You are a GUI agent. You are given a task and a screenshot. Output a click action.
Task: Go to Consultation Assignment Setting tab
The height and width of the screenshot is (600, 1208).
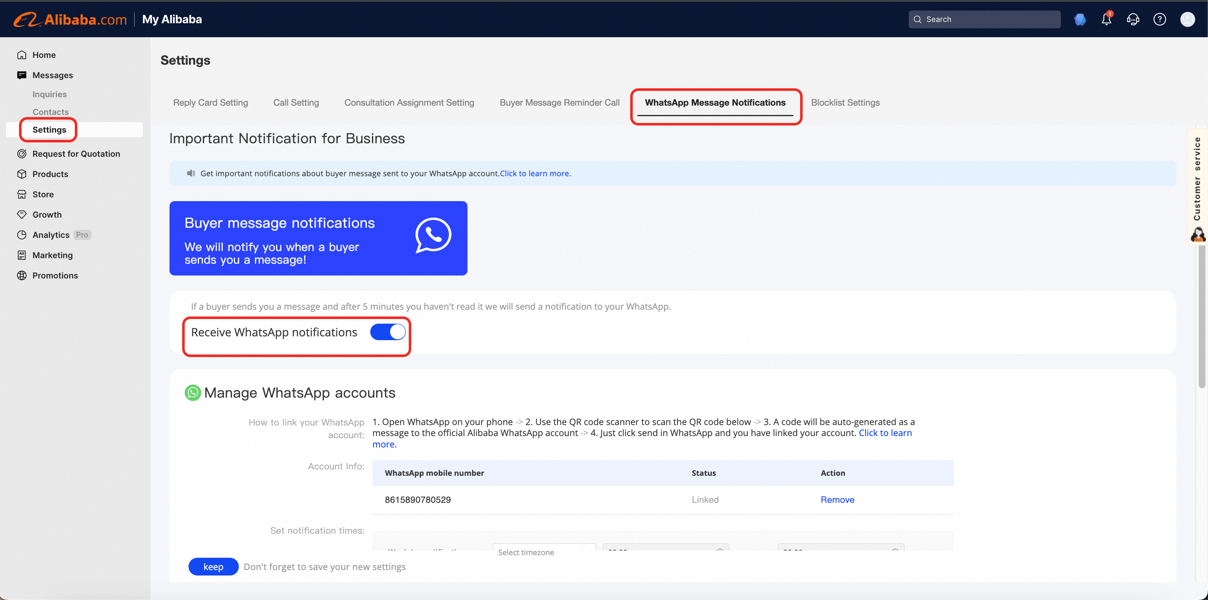(409, 102)
